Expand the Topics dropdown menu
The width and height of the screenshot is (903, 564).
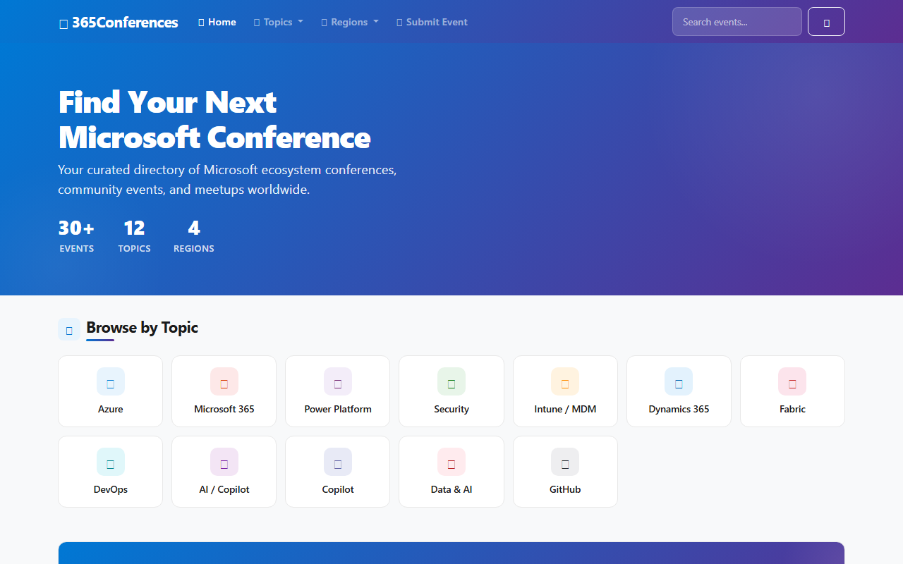pos(279,22)
